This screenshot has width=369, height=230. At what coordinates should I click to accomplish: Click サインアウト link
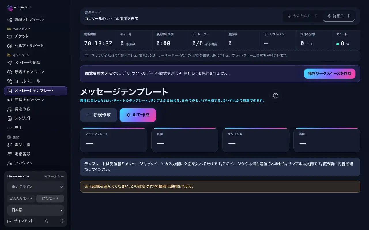[x=20, y=221]
